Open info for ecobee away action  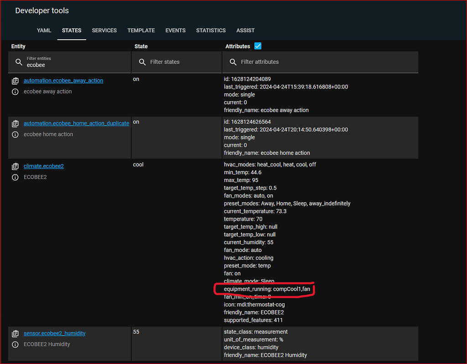click(x=15, y=92)
